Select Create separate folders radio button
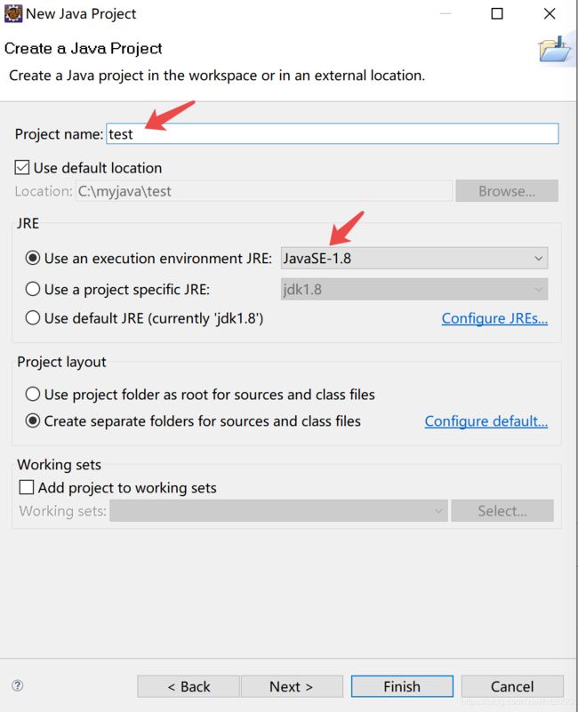Viewport: 578px width, 712px height. tap(33, 420)
